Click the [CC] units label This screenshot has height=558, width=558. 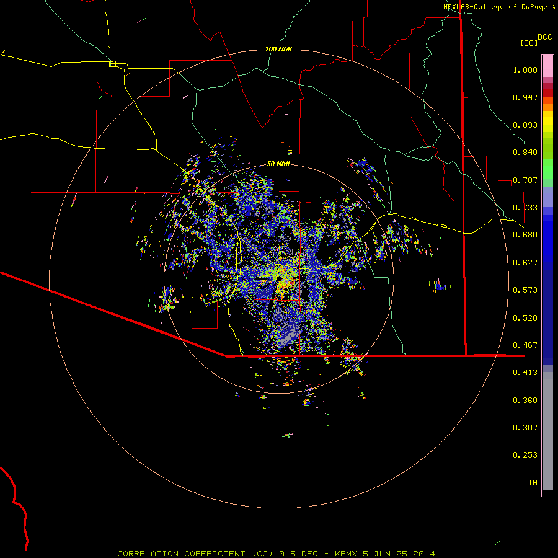[529, 43]
